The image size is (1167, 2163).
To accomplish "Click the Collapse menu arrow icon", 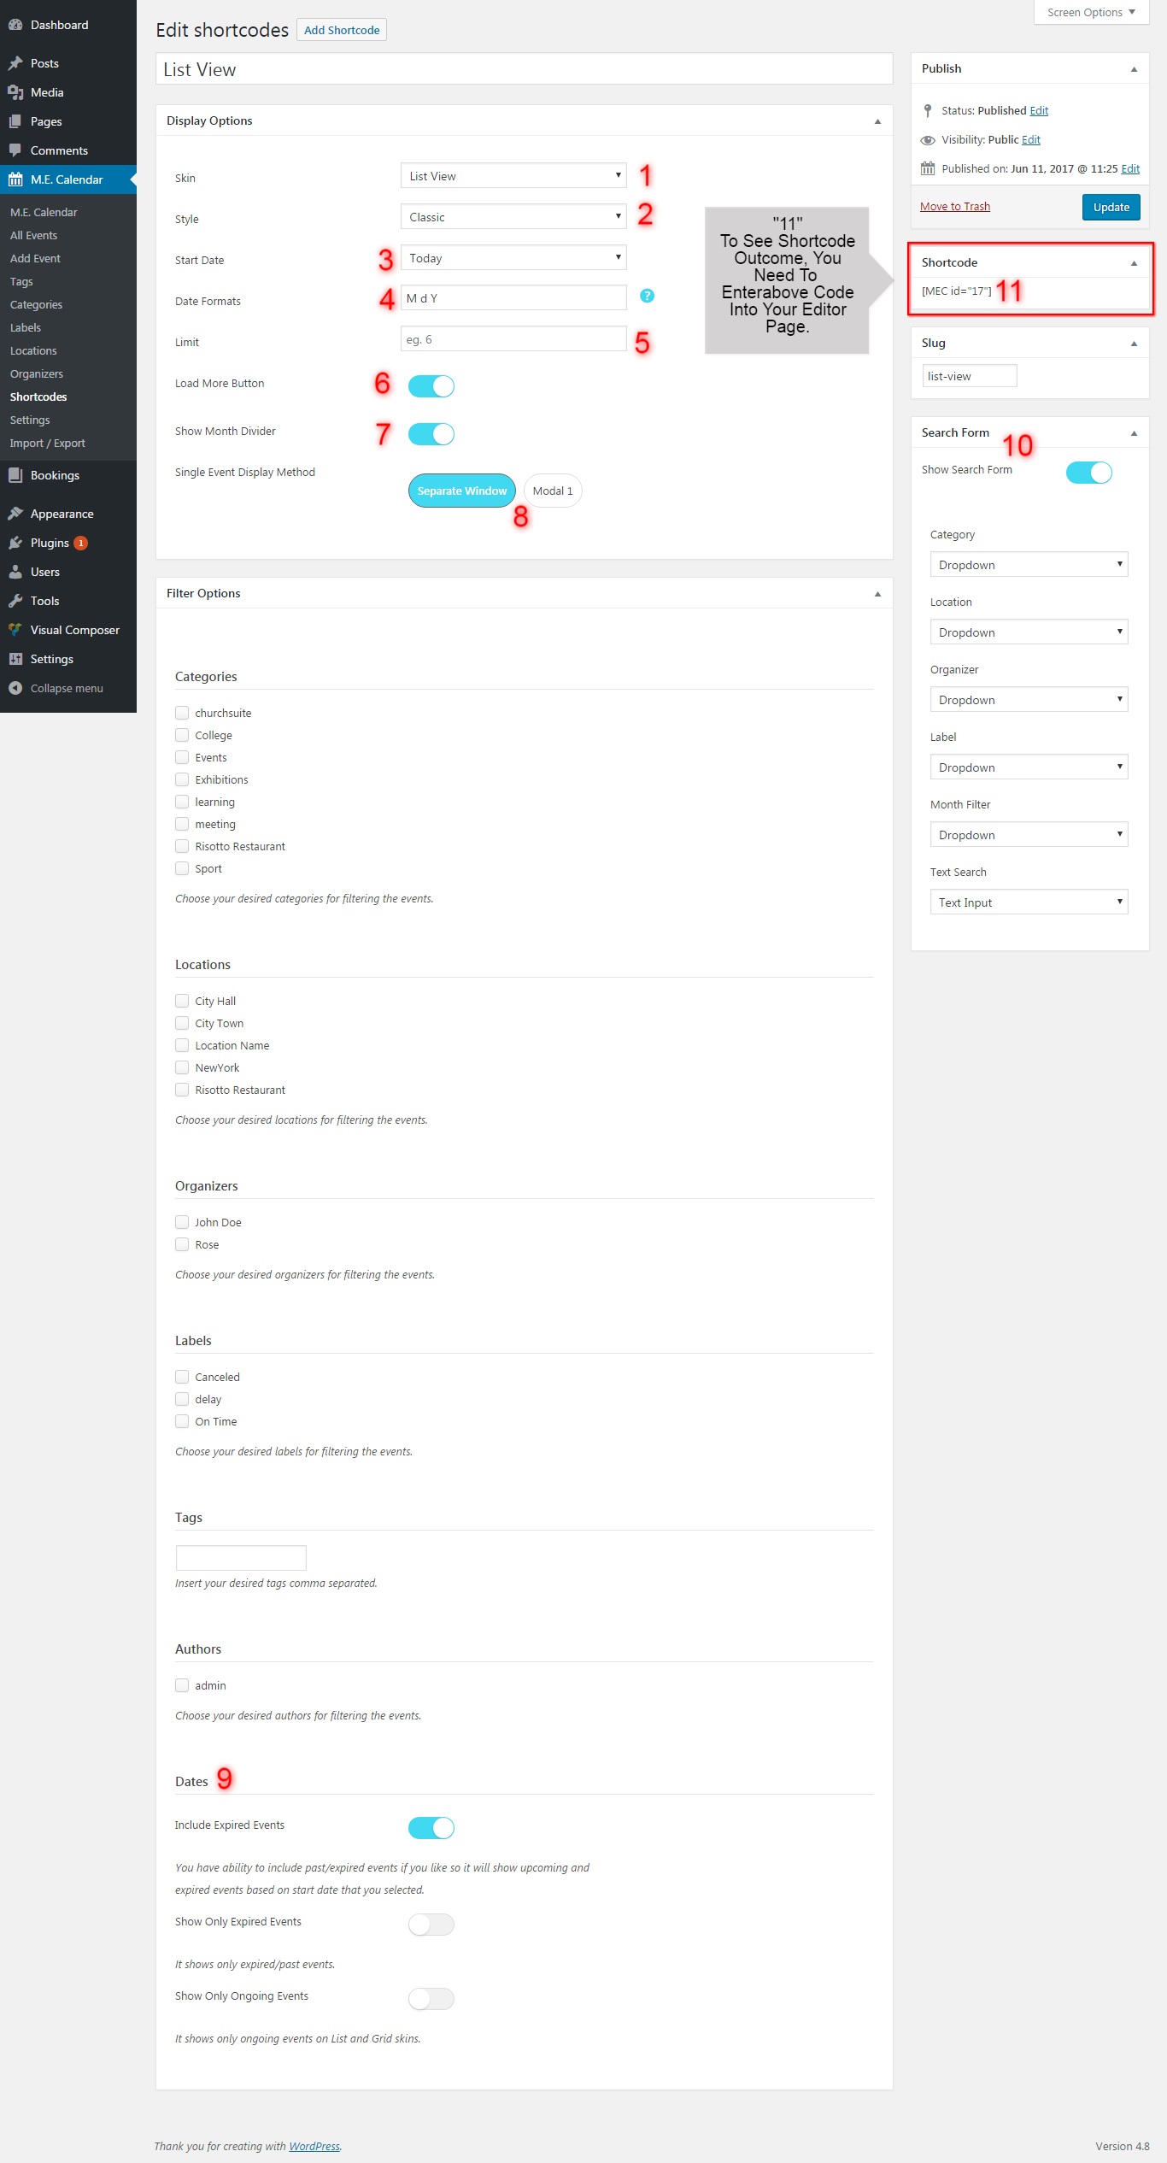I will [15, 688].
